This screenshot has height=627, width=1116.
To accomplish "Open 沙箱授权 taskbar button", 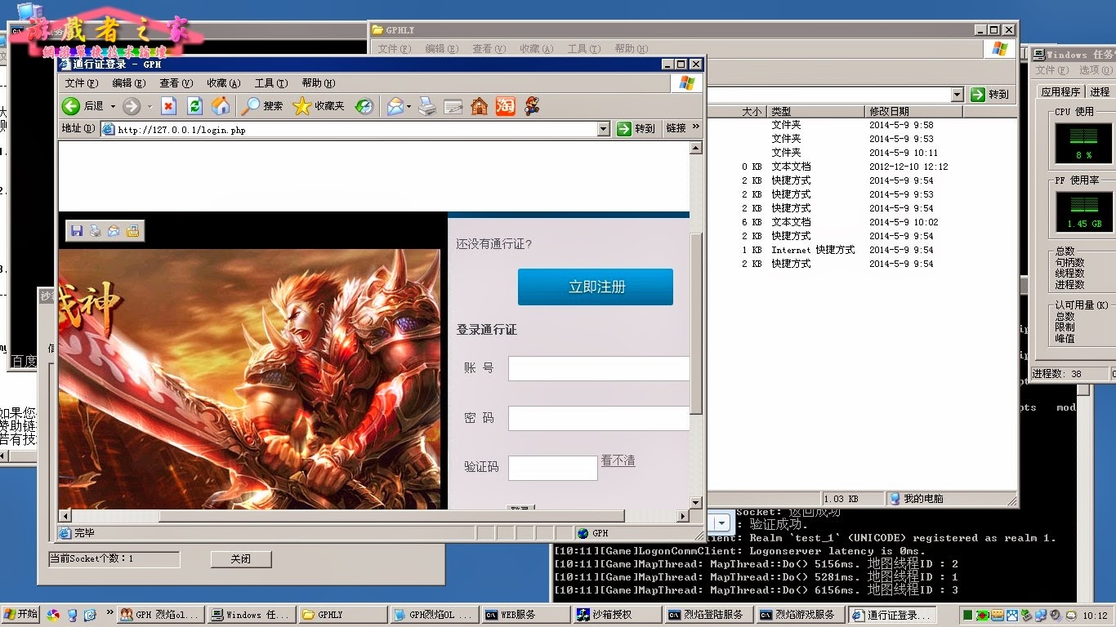I will point(618,615).
